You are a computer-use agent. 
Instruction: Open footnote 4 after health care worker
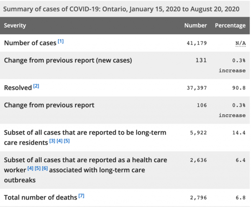pyautogui.click(x=31, y=168)
